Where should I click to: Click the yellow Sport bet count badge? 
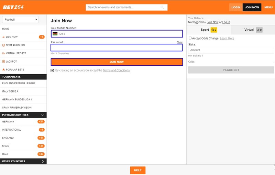coord(214,30)
